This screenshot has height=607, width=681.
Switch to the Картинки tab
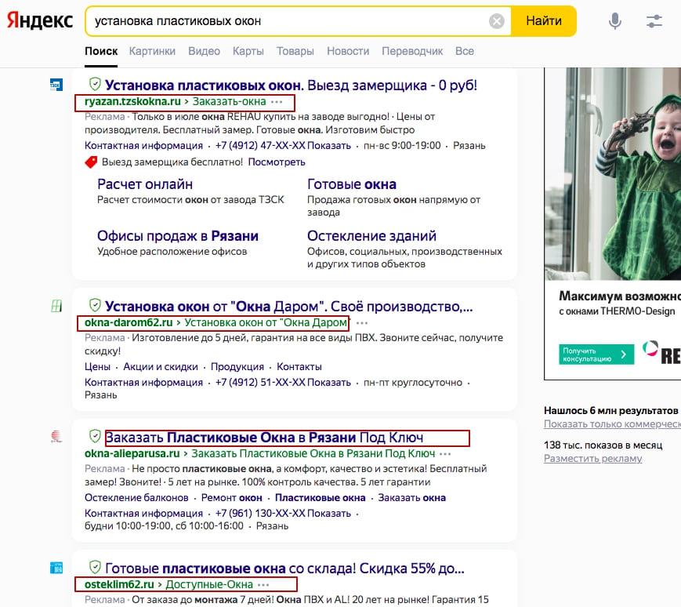pos(152,51)
